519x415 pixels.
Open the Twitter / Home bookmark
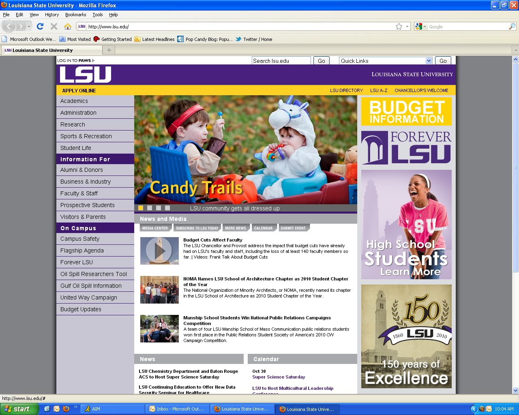click(253, 39)
